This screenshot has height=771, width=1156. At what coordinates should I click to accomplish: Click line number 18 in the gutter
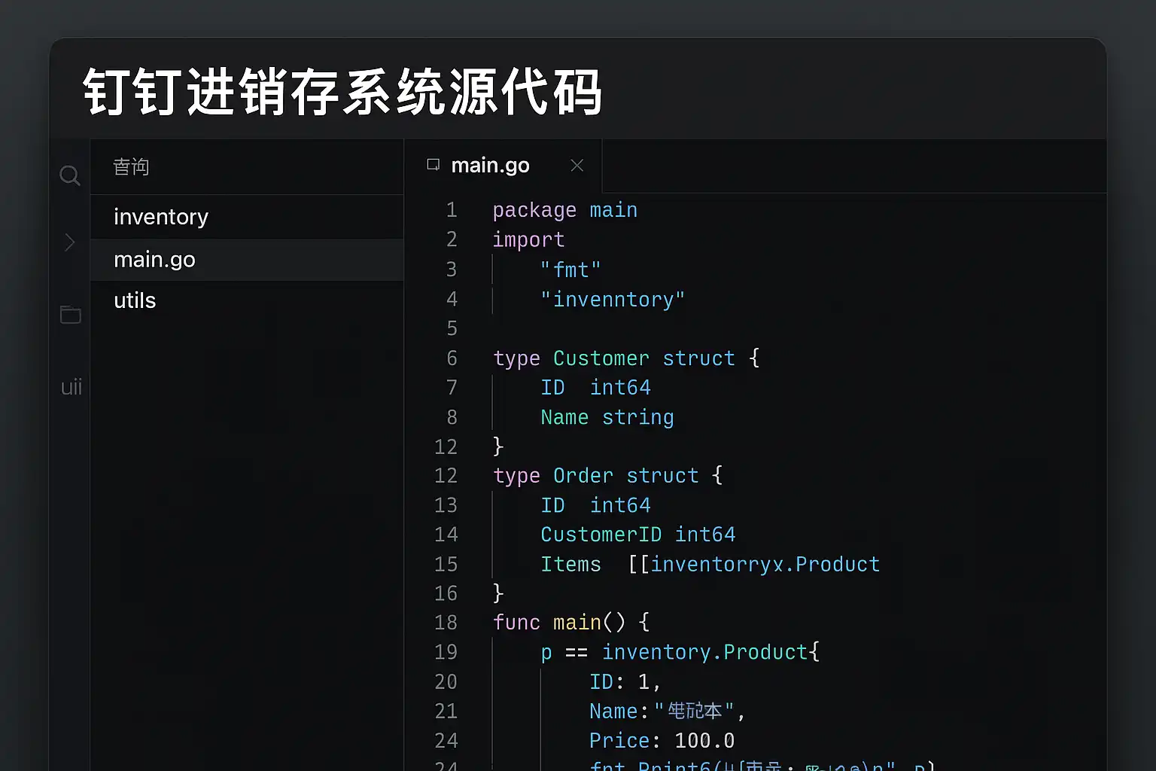click(x=446, y=623)
